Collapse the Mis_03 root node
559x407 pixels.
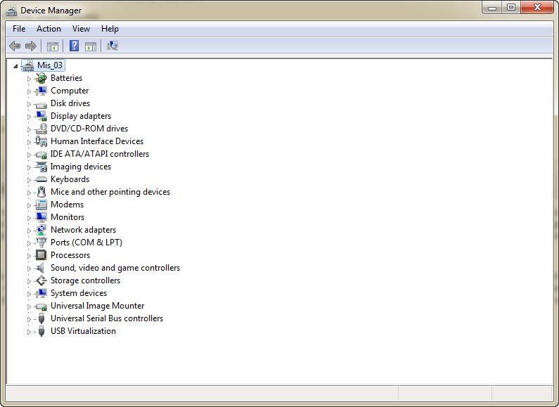15,66
